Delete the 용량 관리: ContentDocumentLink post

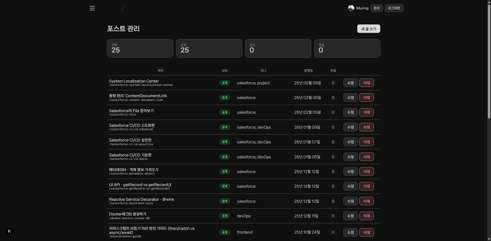pyautogui.click(x=366, y=97)
